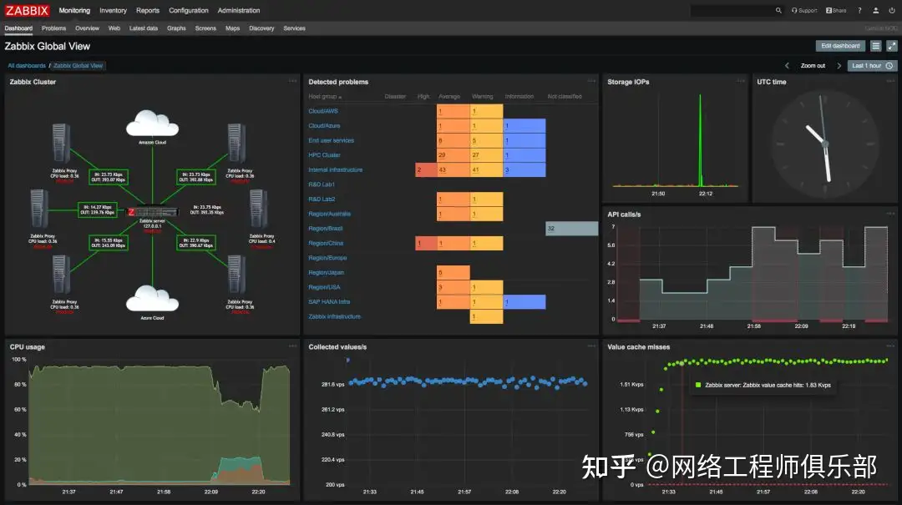Open the user profile icon
902x505 pixels.
click(x=876, y=11)
